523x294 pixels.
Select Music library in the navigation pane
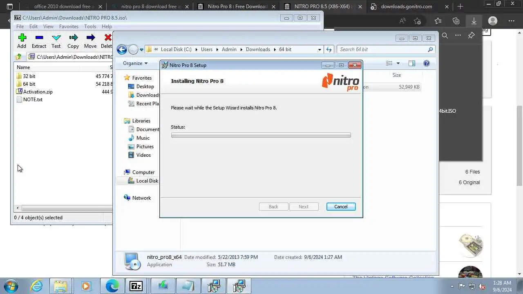click(x=143, y=138)
